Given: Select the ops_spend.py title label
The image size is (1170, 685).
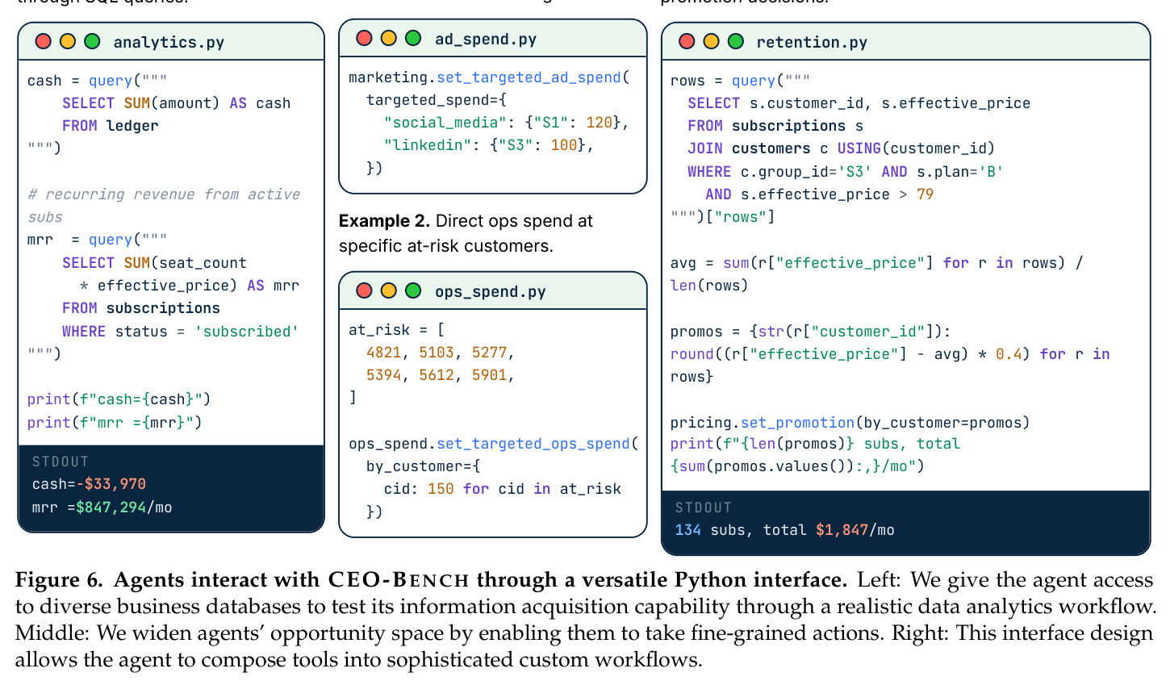Looking at the screenshot, I should coord(490,291).
